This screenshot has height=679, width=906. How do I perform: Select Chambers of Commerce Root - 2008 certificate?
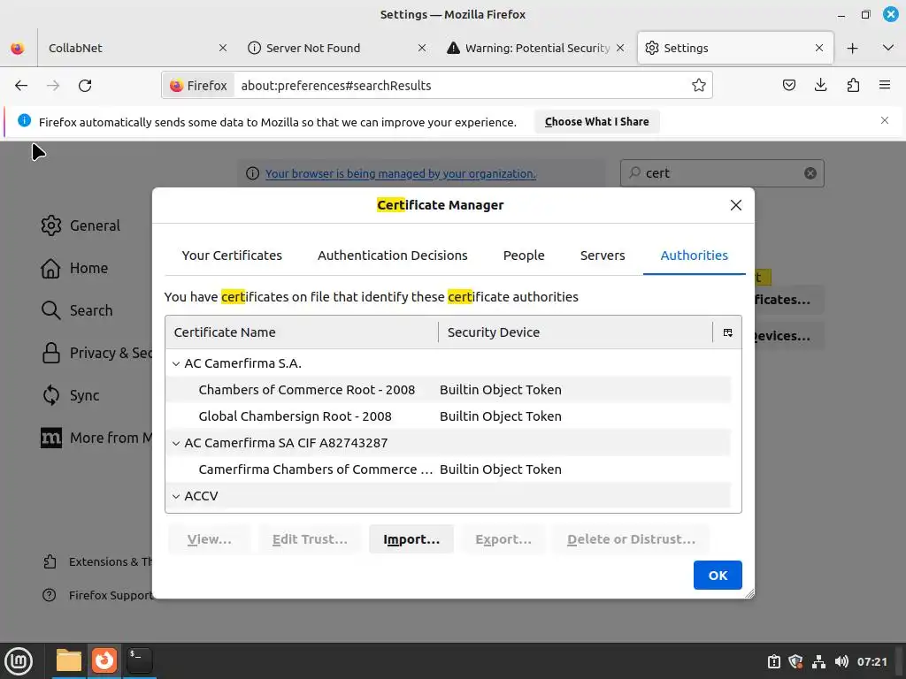pos(449,390)
